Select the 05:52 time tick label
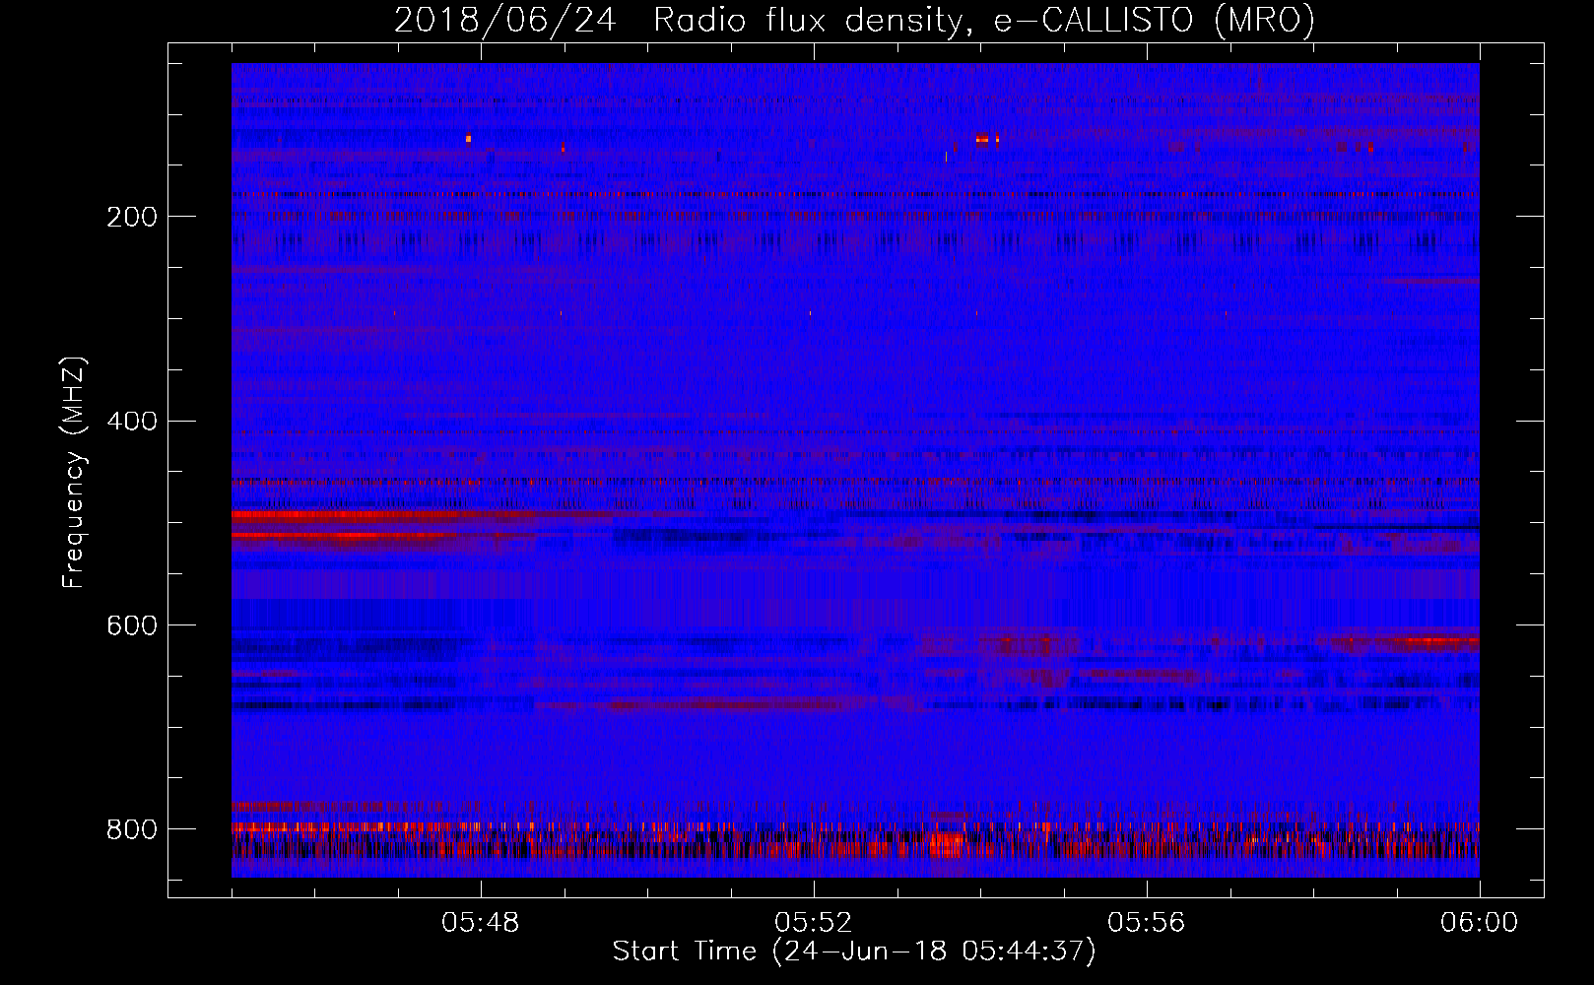This screenshot has width=1594, height=985. tap(814, 923)
